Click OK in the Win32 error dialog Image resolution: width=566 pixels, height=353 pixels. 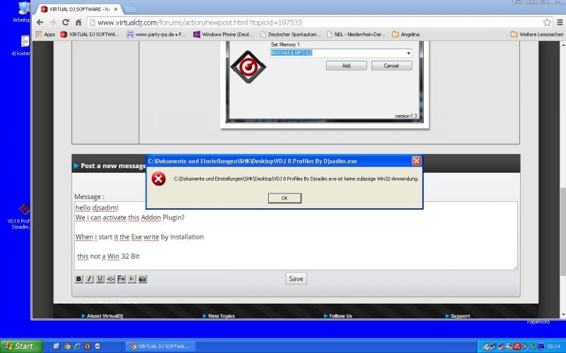pyautogui.click(x=284, y=198)
